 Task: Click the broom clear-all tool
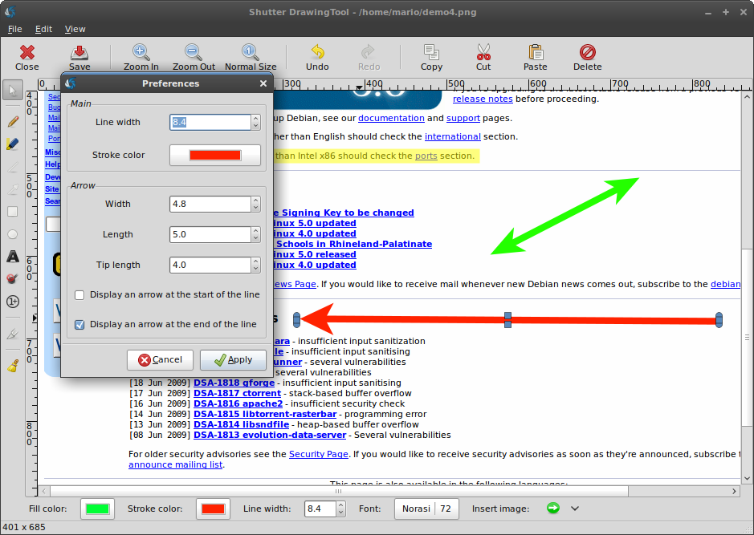13,366
